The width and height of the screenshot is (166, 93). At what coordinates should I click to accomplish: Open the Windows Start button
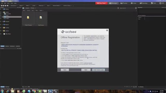point(2,91)
